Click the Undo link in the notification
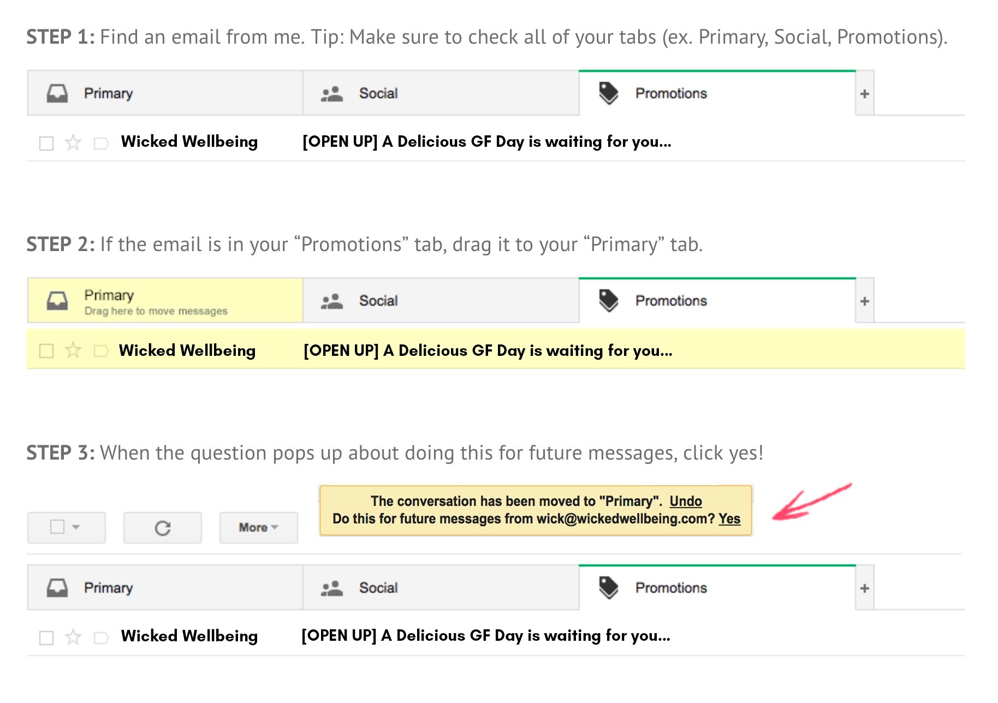The image size is (998, 703). 686,502
